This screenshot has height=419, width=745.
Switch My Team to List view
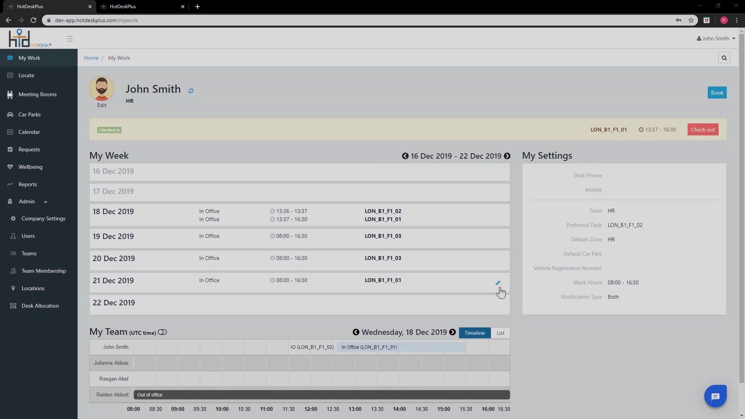(500, 333)
